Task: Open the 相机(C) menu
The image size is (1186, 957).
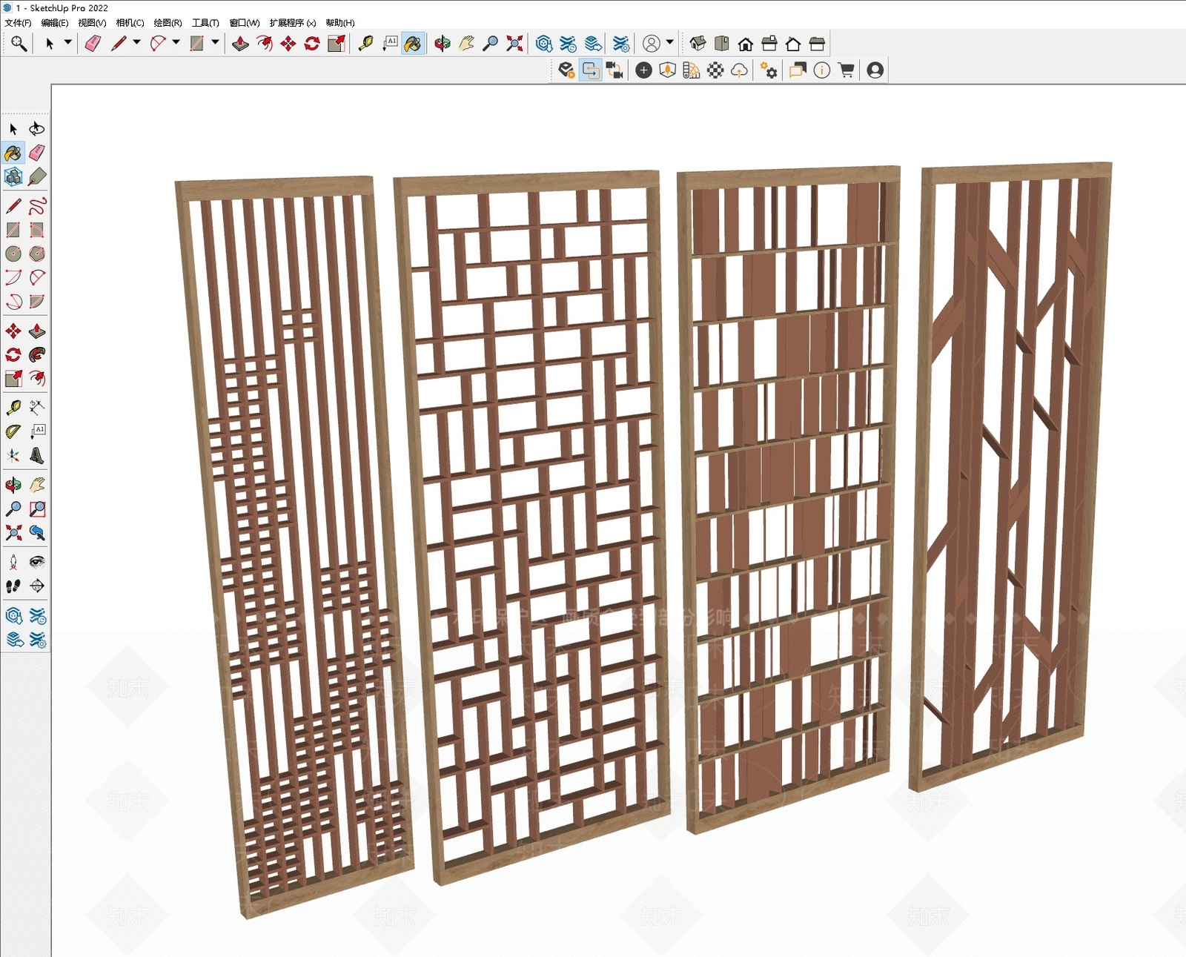Action: coord(130,23)
